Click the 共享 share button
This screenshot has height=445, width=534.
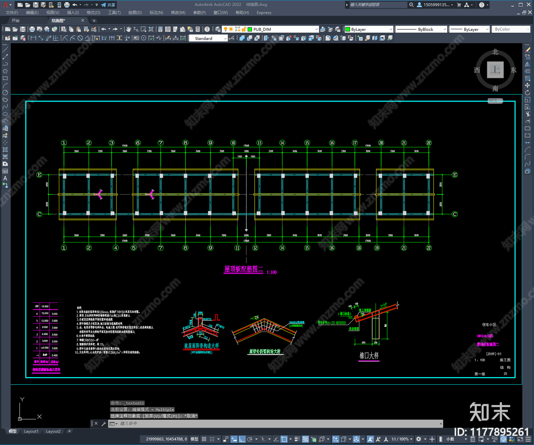[x=108, y=5]
